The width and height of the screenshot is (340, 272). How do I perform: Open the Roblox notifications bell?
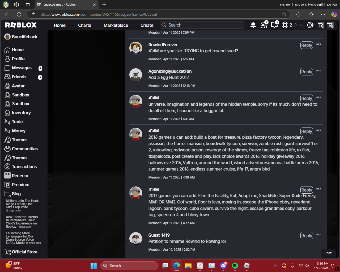(253, 25)
